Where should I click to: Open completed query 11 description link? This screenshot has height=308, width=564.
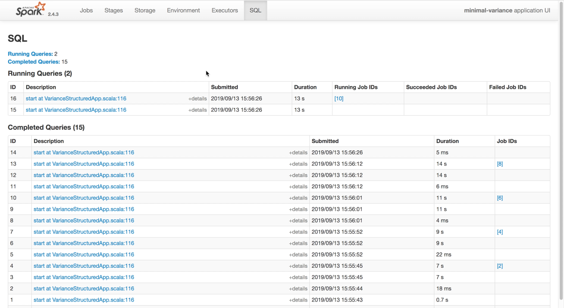pyautogui.click(x=84, y=186)
